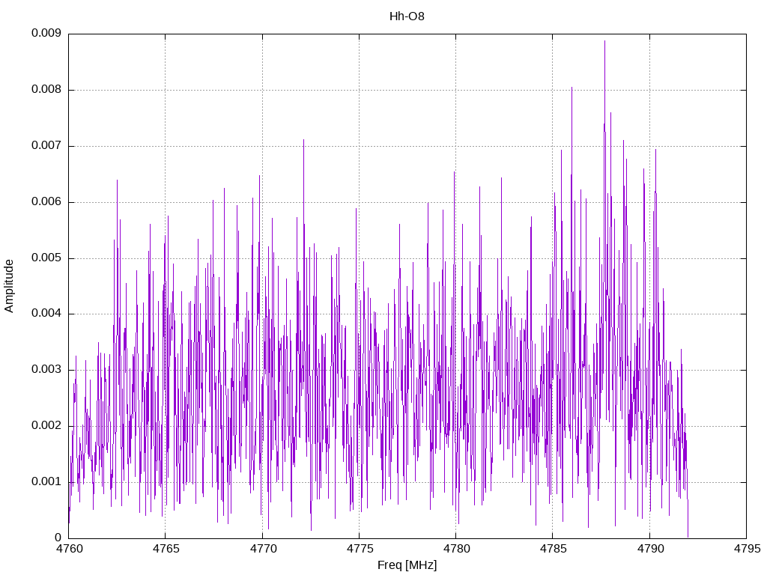Viewport: 767px width, 575px height.
Task: Click the y-axis value 0.004
Action: [46, 314]
